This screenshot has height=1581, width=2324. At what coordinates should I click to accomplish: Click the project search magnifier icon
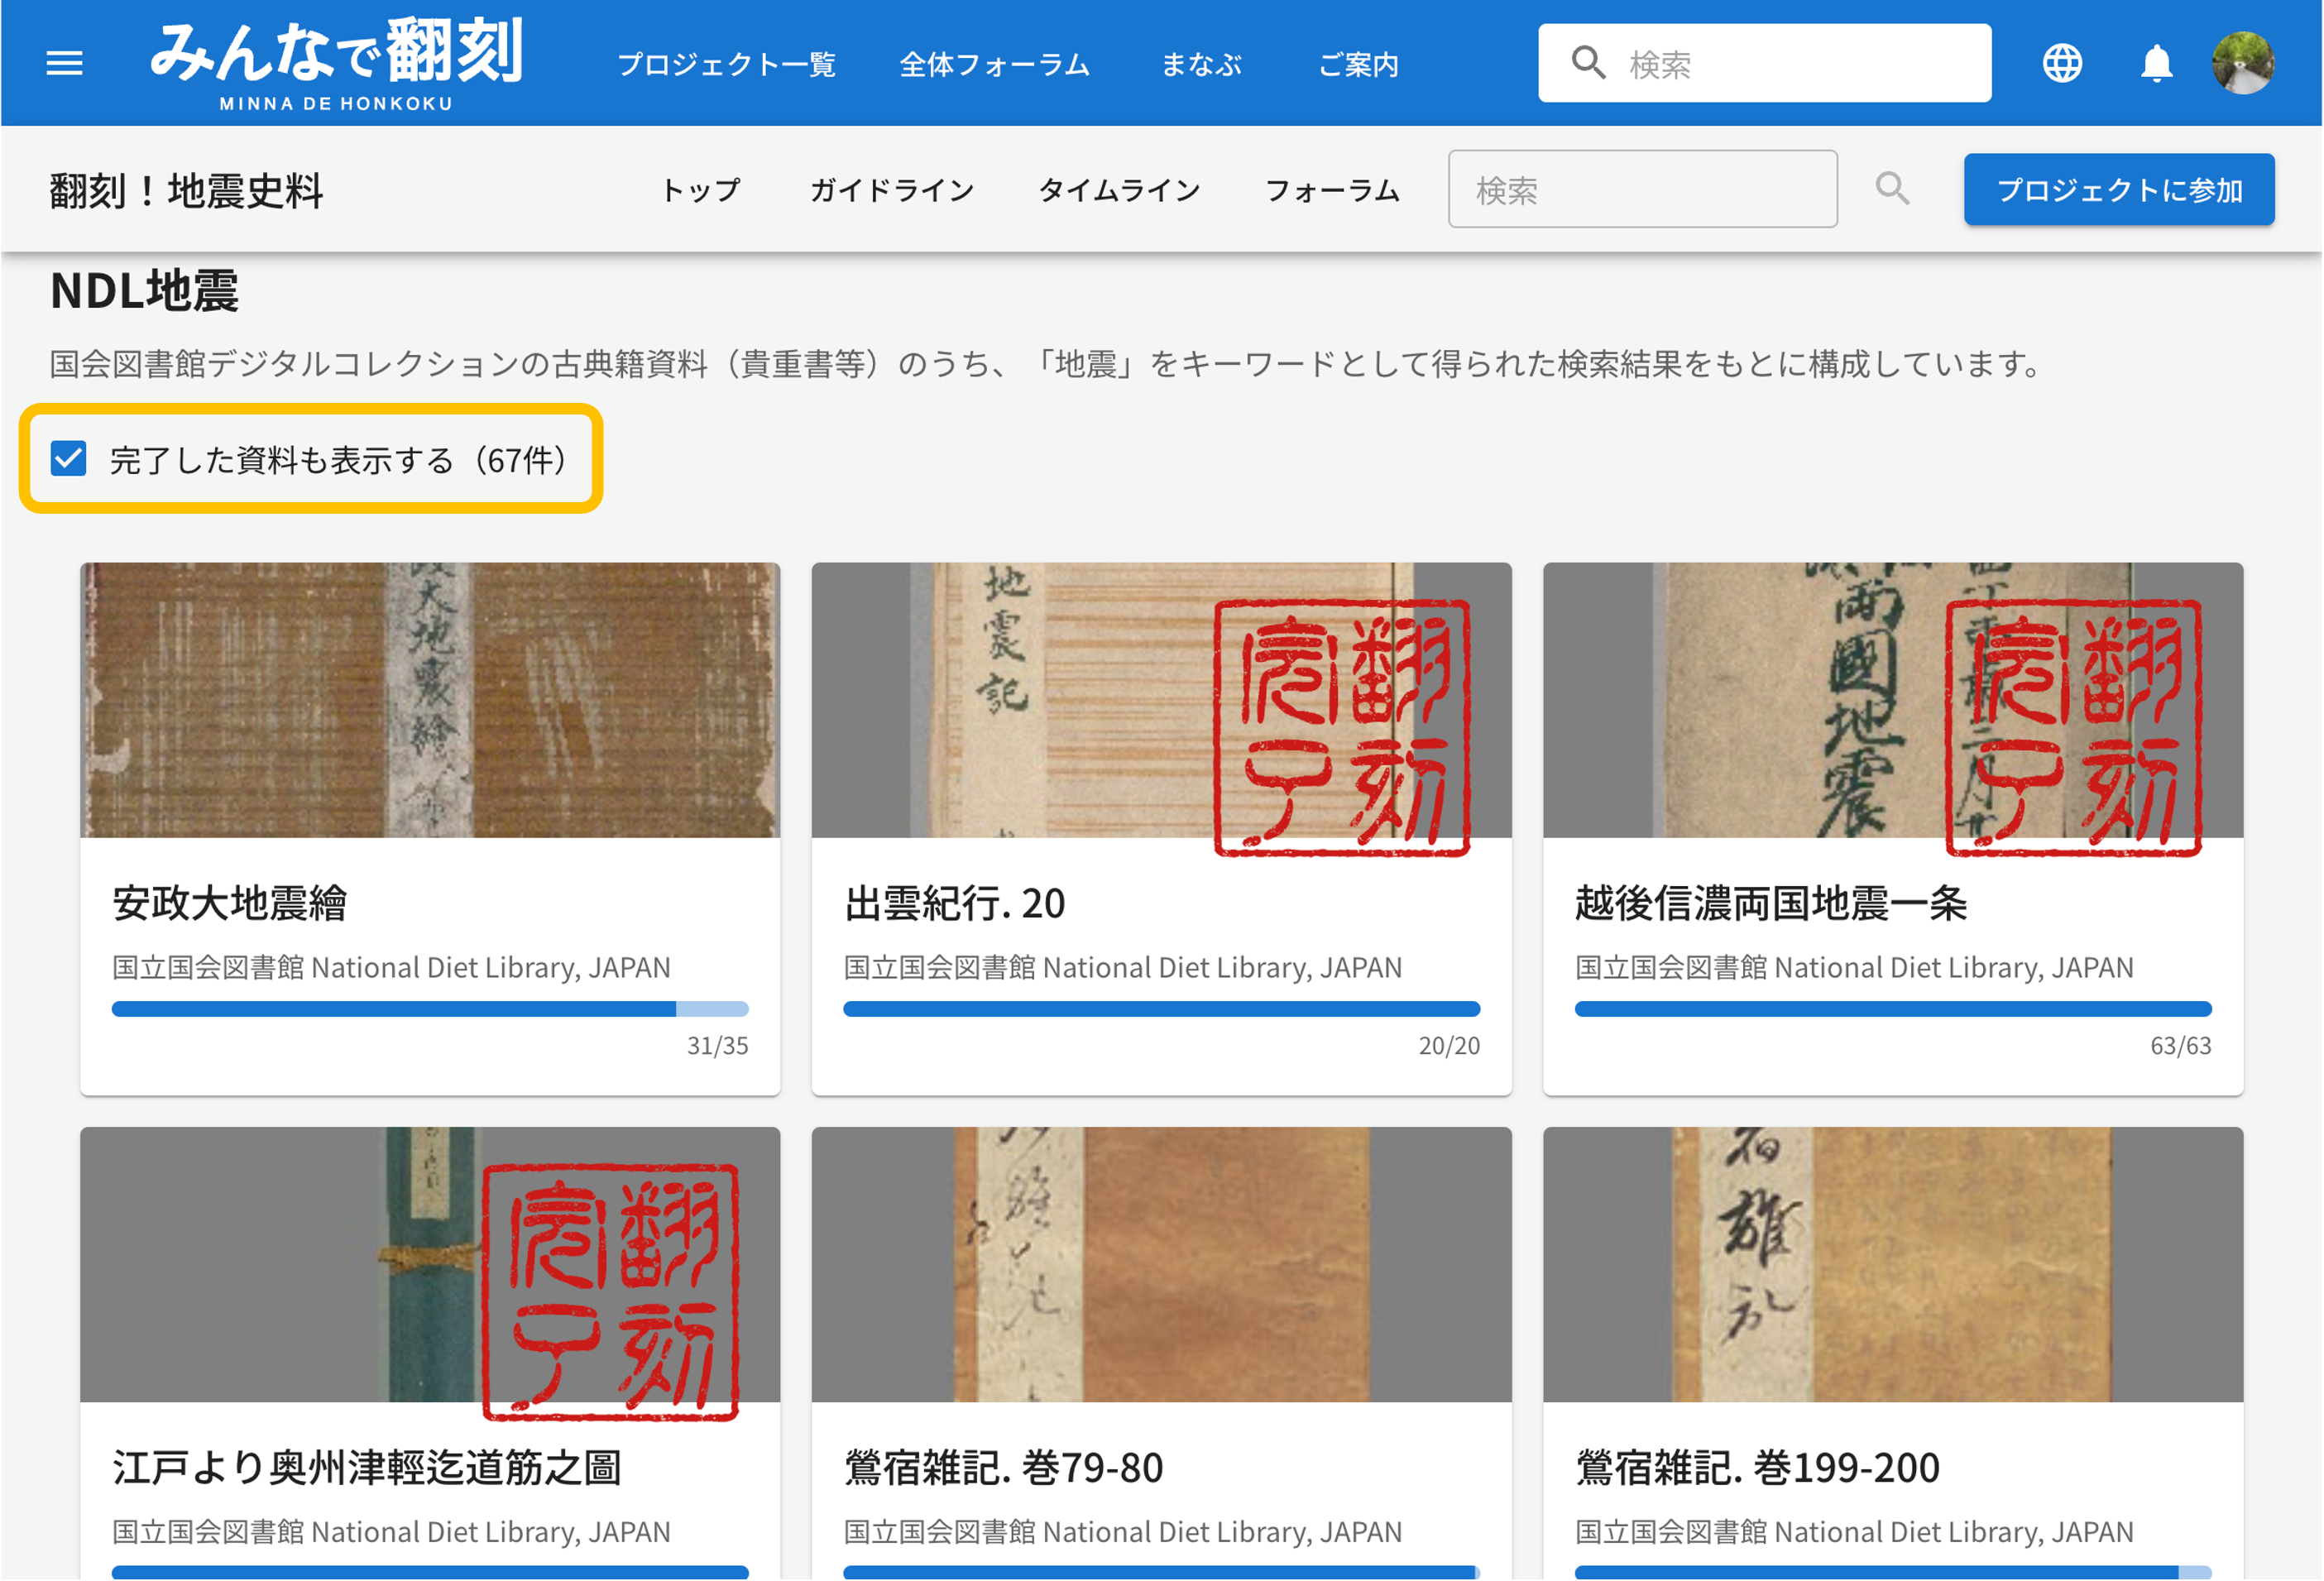pos(1891,189)
